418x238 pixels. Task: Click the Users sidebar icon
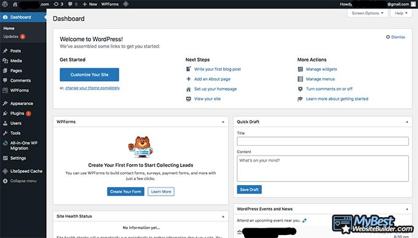coord(5,123)
